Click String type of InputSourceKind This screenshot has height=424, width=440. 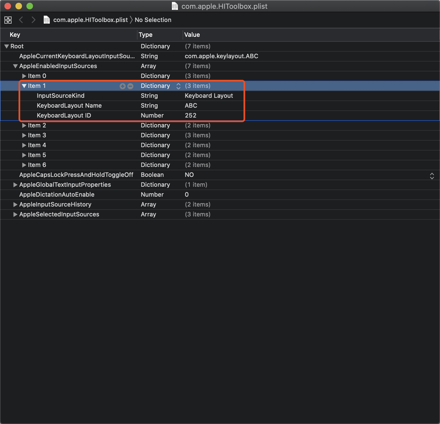coord(149,96)
